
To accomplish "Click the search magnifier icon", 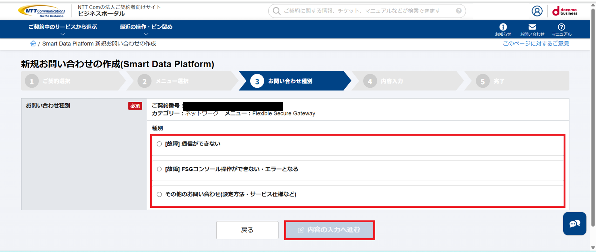I will [276, 11].
